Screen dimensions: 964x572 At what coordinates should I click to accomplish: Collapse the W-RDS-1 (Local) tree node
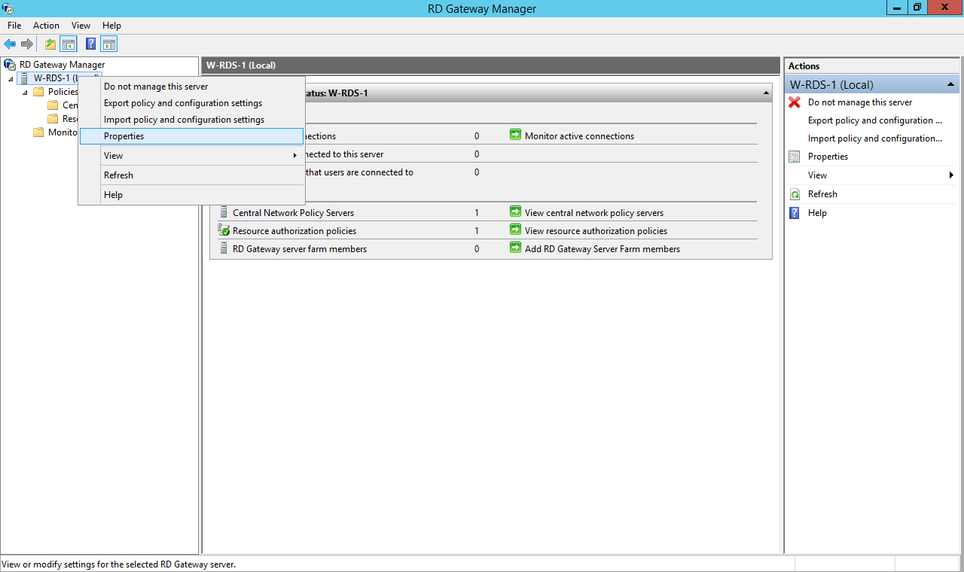(x=11, y=78)
